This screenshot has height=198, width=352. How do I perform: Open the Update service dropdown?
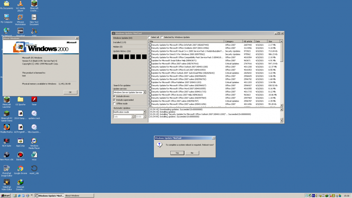point(144,92)
